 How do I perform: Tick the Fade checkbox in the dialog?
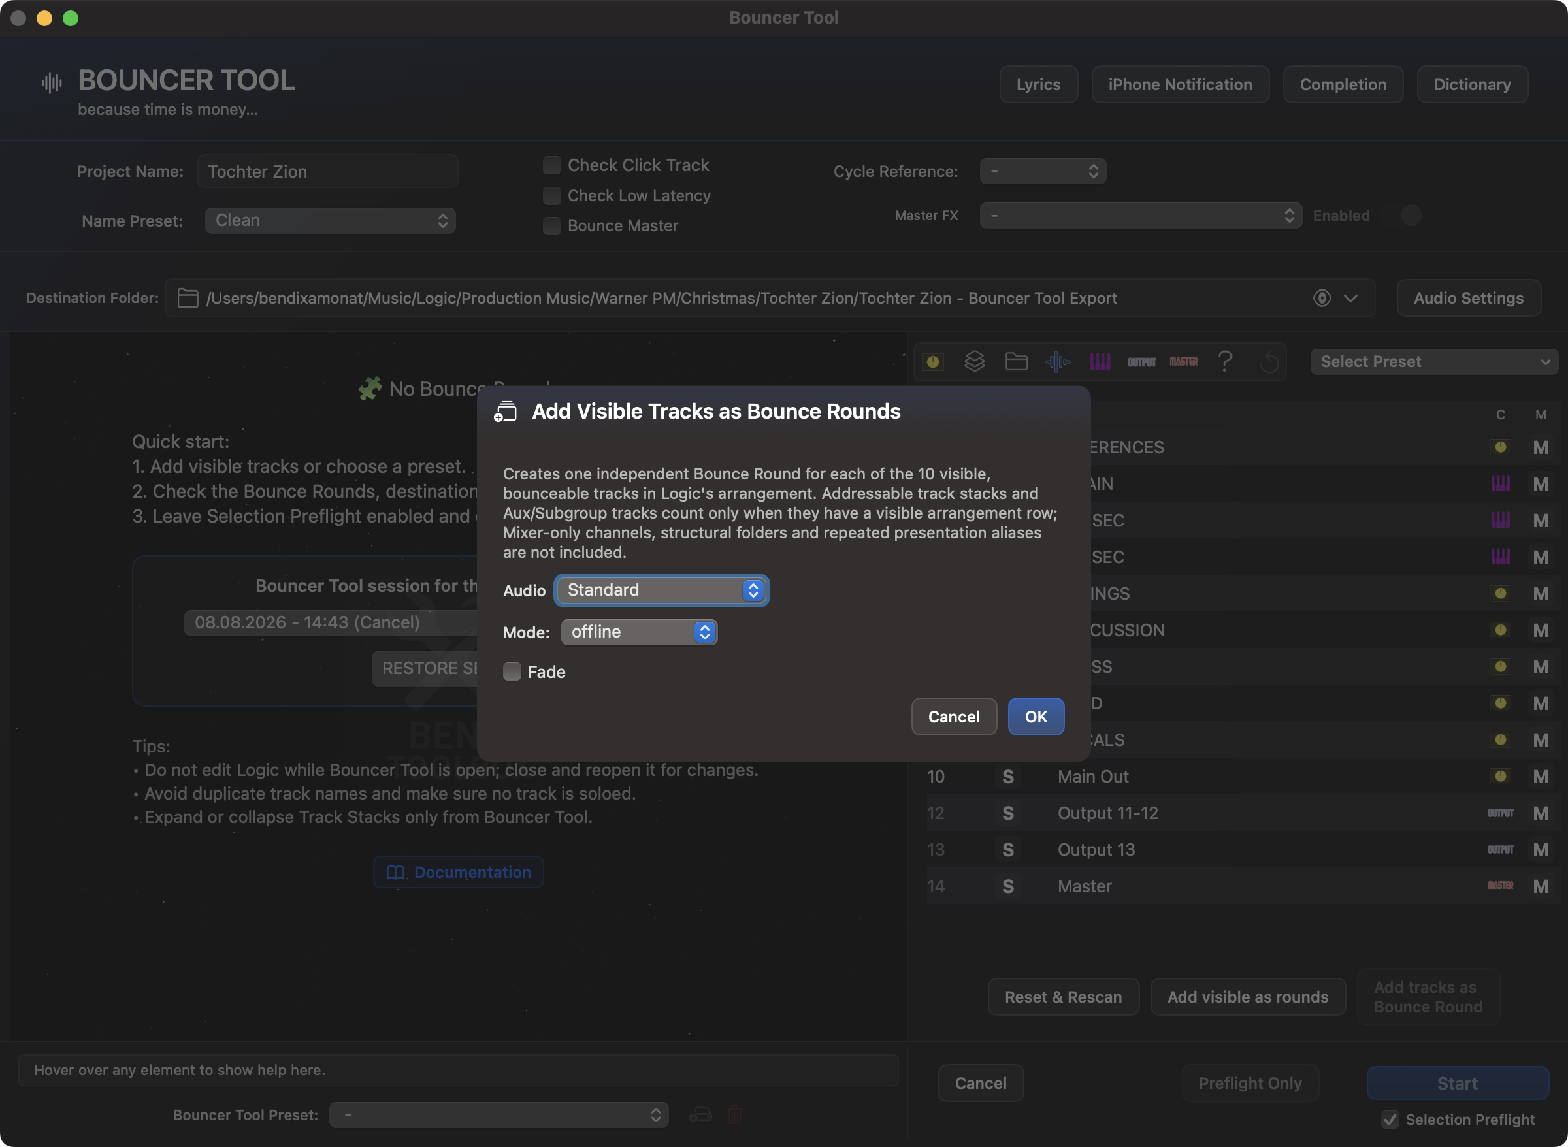(512, 671)
